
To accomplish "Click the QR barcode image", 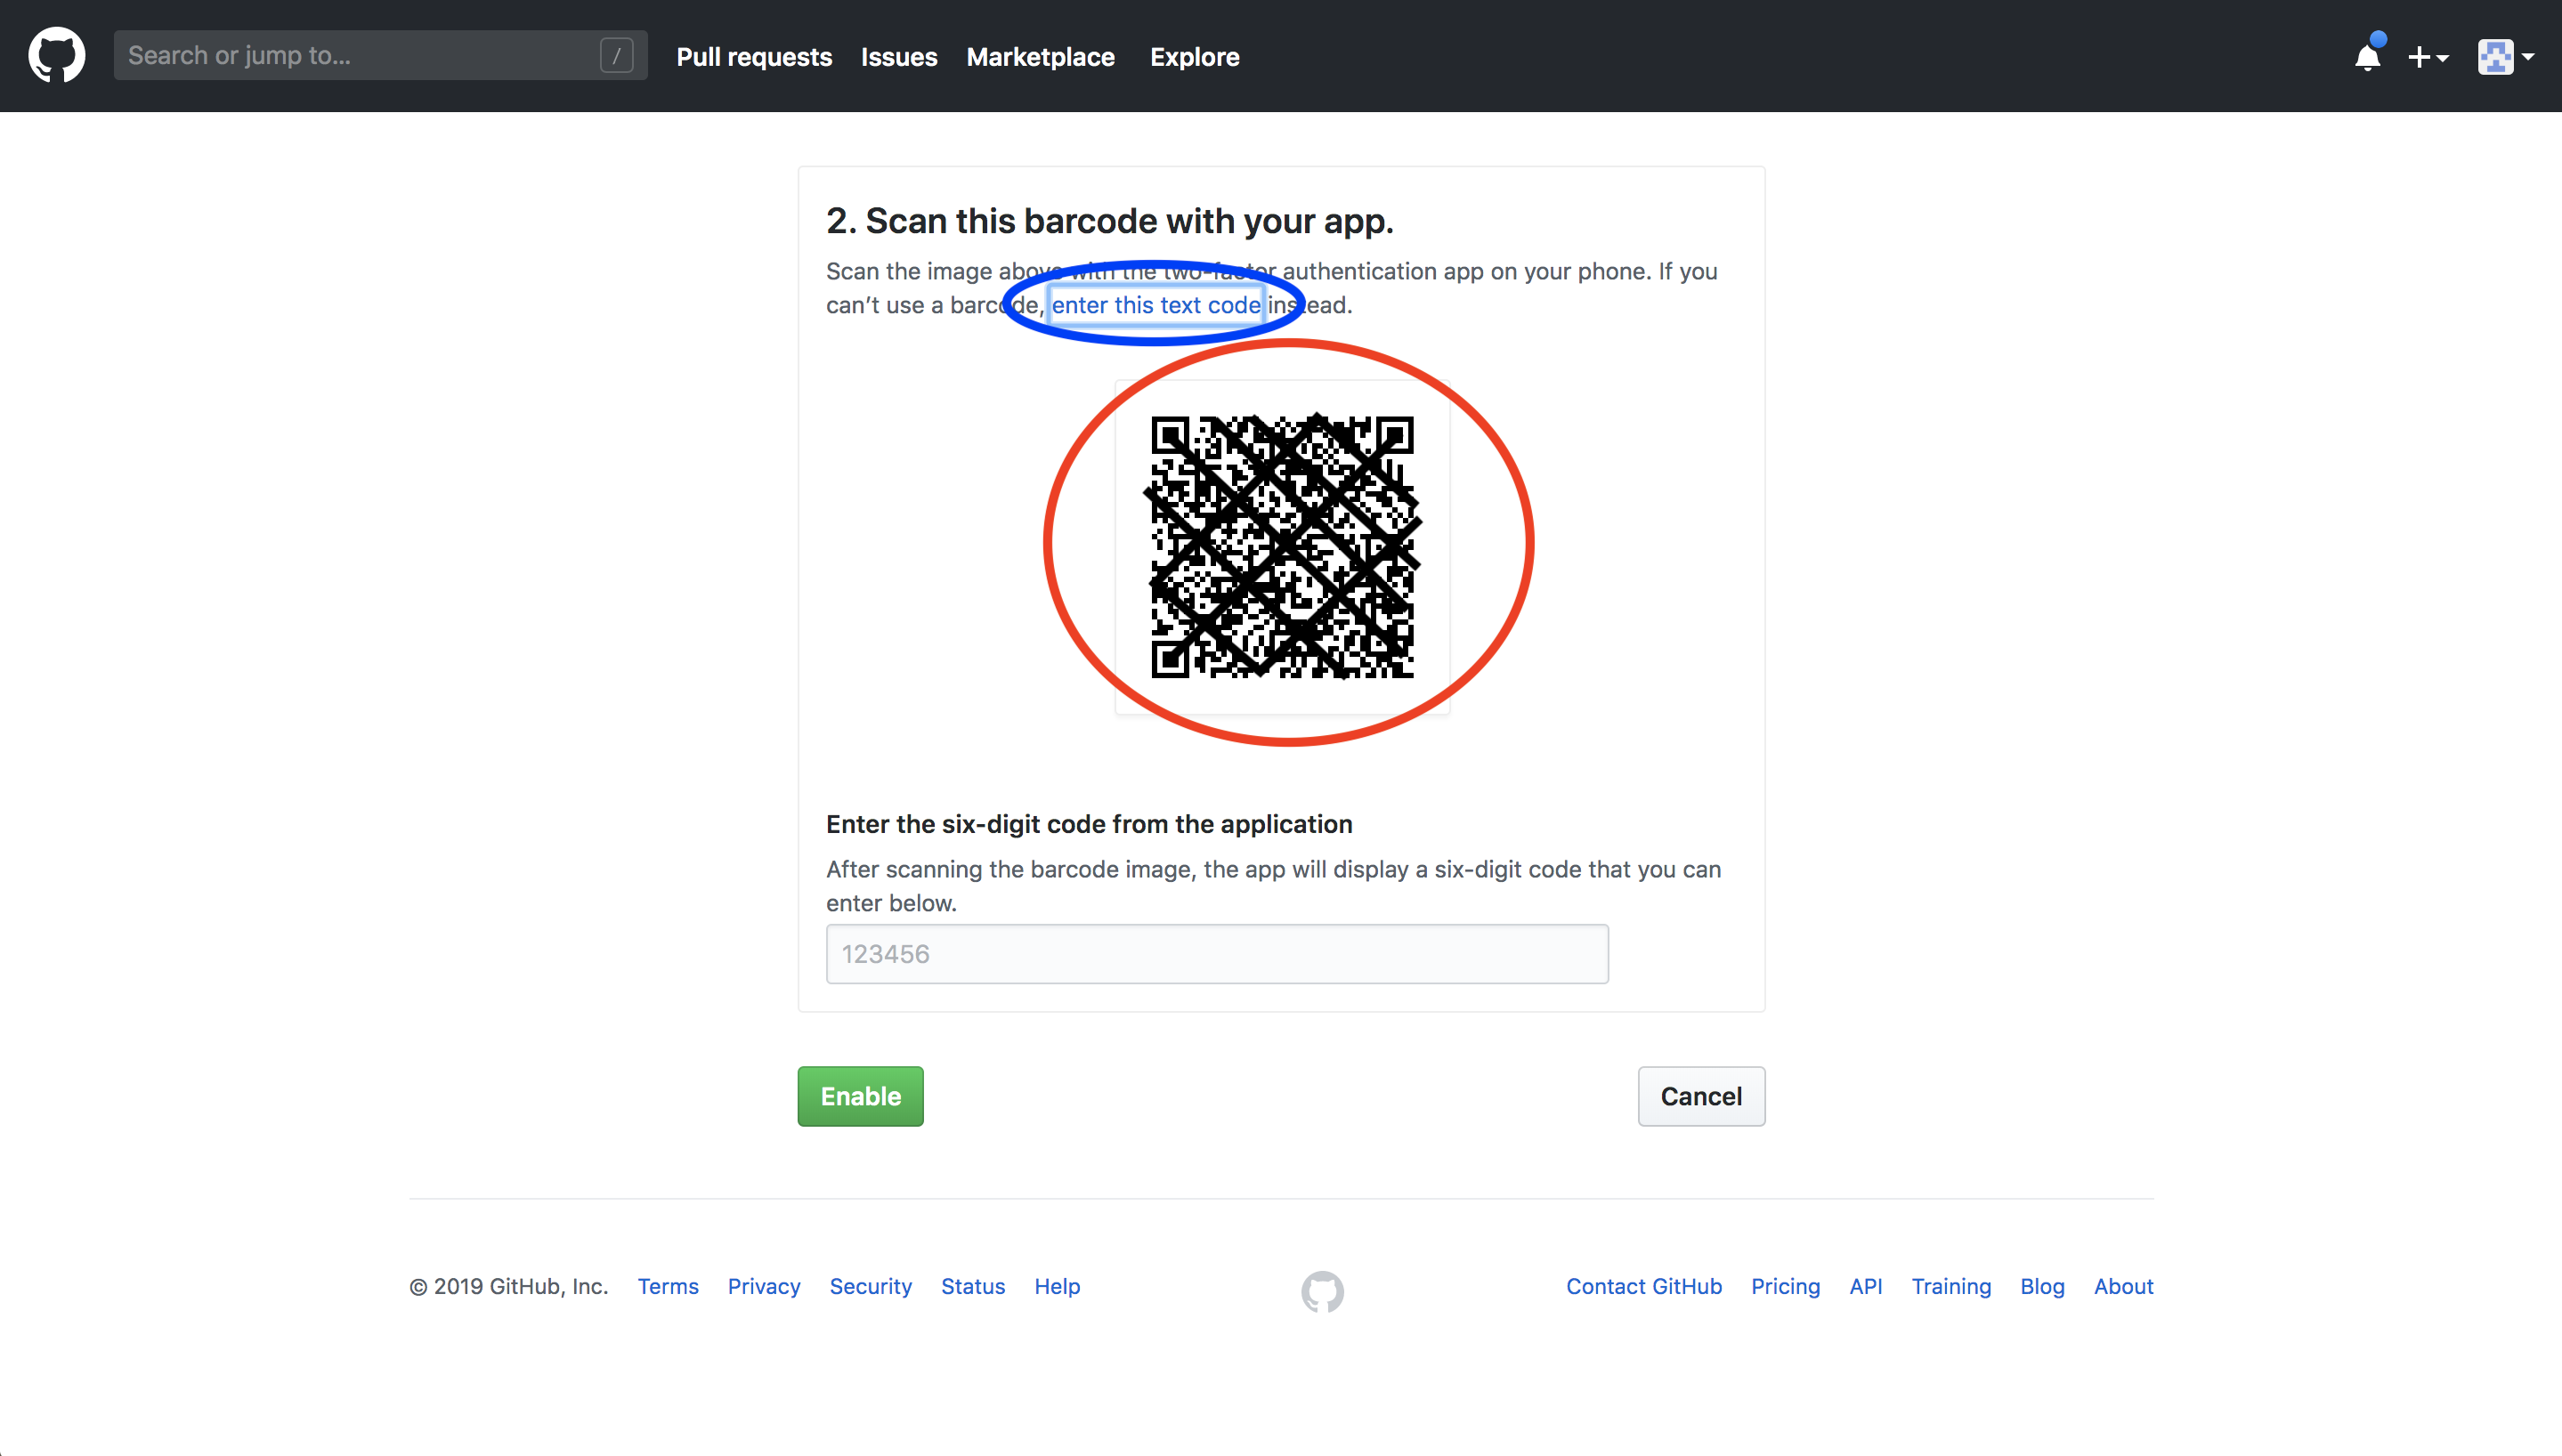I will tap(1282, 547).
